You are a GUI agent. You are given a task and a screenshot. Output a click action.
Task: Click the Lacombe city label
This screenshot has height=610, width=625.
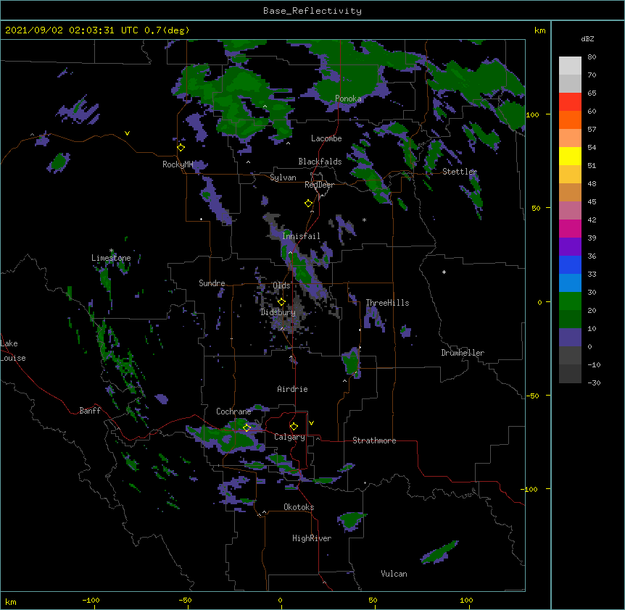coord(326,138)
